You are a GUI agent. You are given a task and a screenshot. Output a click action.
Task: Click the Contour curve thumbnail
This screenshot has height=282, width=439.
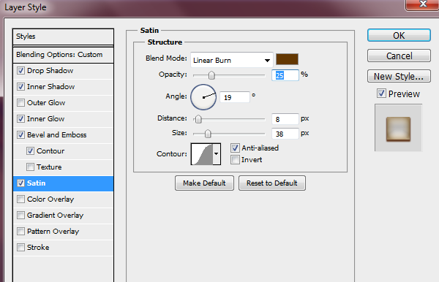202,153
